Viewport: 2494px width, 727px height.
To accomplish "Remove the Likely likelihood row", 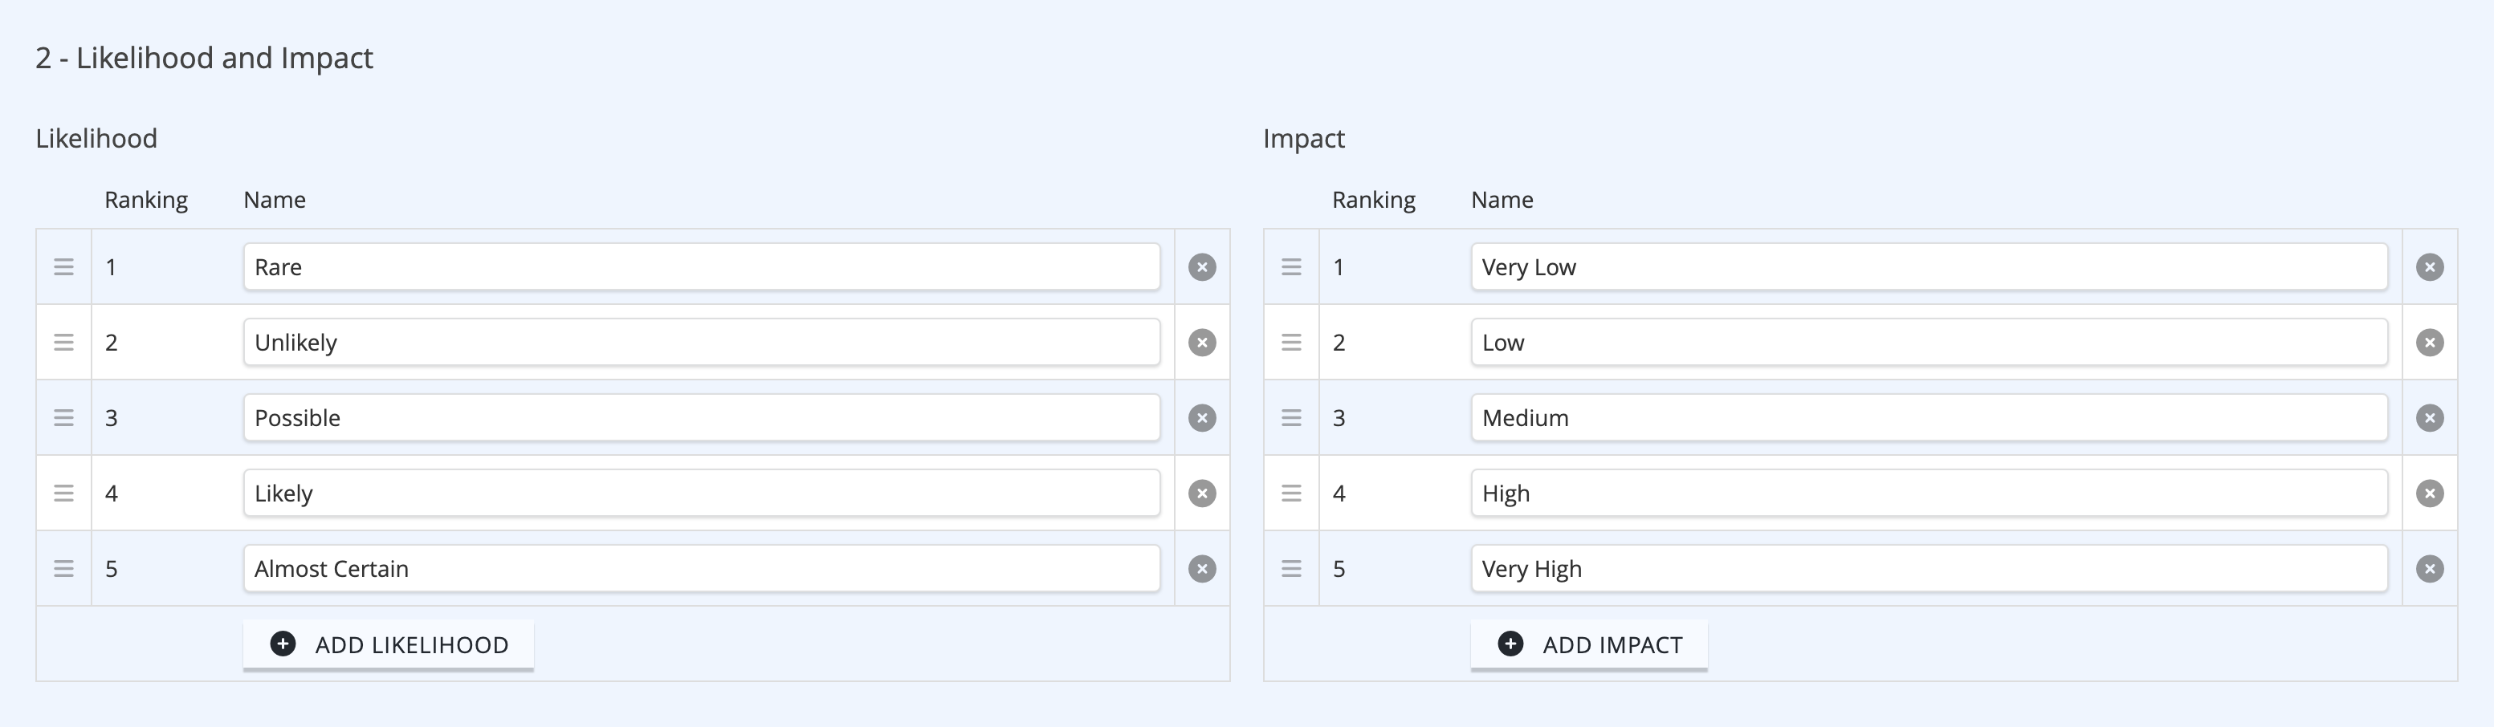I will point(1201,493).
